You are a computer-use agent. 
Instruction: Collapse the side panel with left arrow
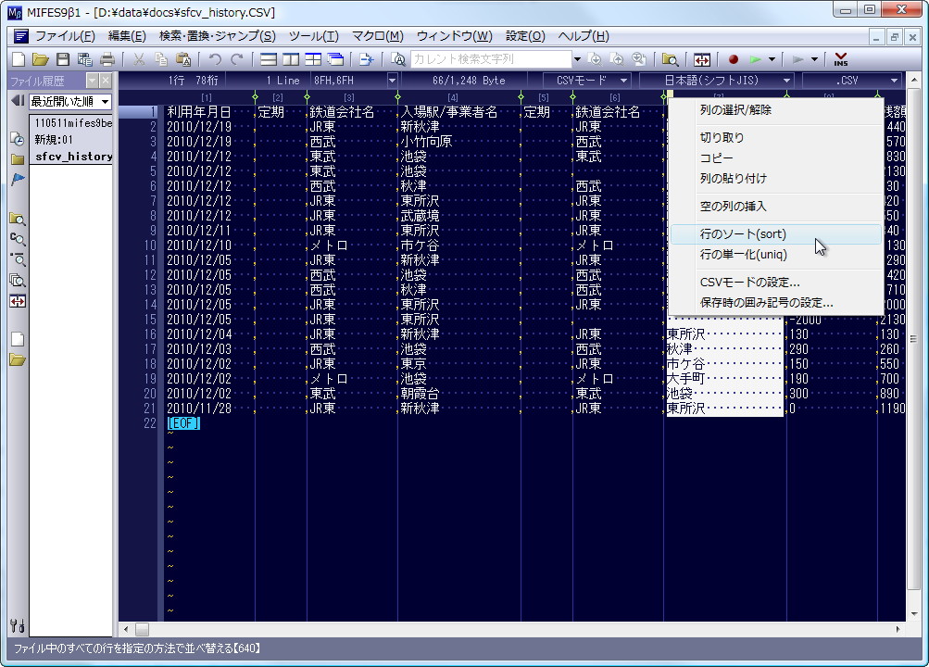tap(18, 101)
